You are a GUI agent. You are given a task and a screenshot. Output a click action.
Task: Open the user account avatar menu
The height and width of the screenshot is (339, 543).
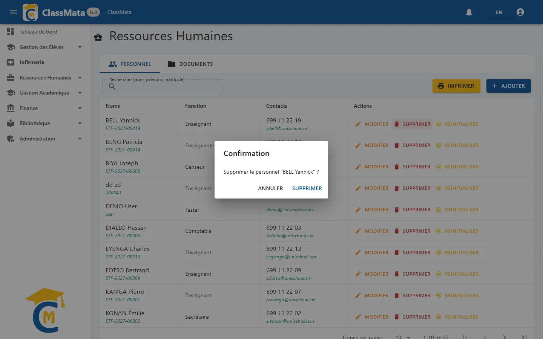point(520,12)
